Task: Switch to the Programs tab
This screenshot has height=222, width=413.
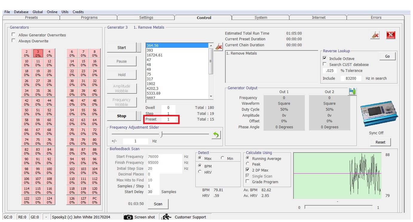Action: click(89, 18)
